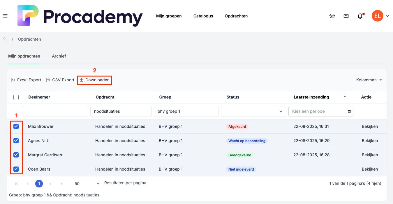
Task: Switch to the Archief tab
Action: click(59, 56)
